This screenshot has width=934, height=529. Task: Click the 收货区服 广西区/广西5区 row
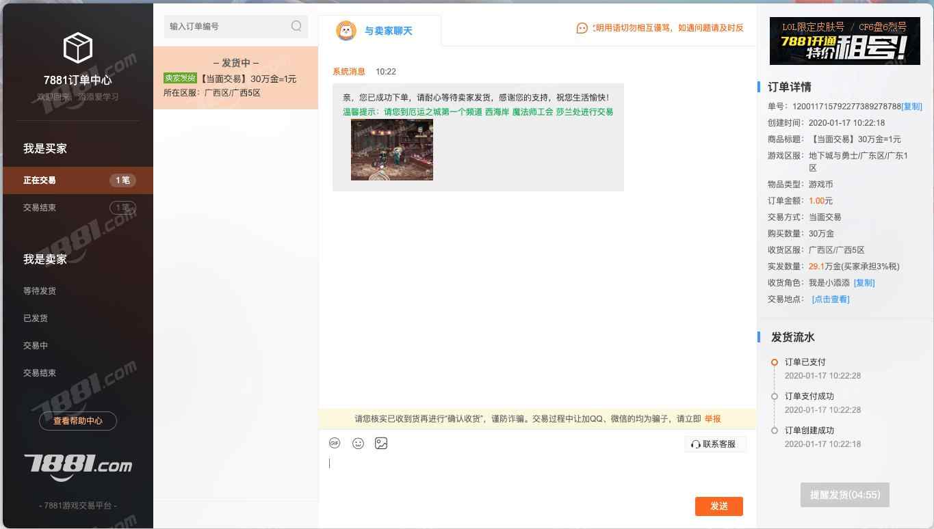[x=816, y=250]
